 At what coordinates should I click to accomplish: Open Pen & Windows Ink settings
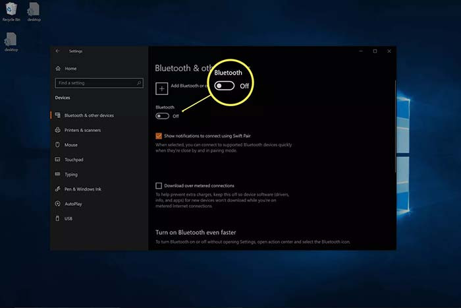[82, 189]
